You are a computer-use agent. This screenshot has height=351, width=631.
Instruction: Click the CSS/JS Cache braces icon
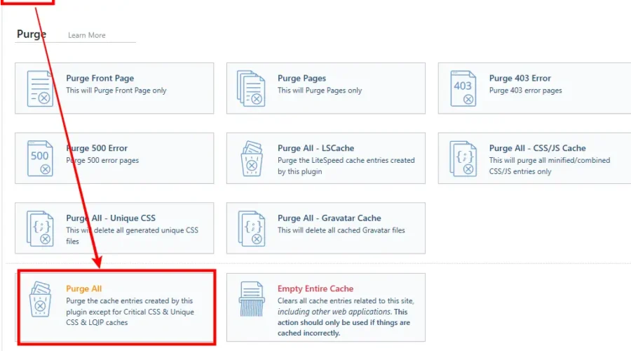[463, 159]
